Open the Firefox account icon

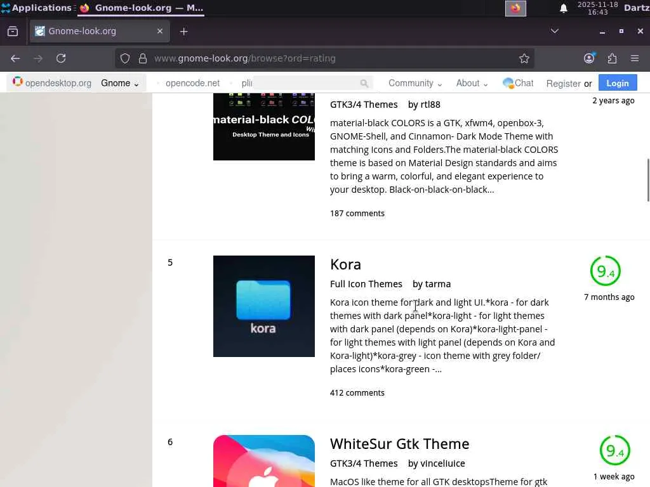(589, 58)
